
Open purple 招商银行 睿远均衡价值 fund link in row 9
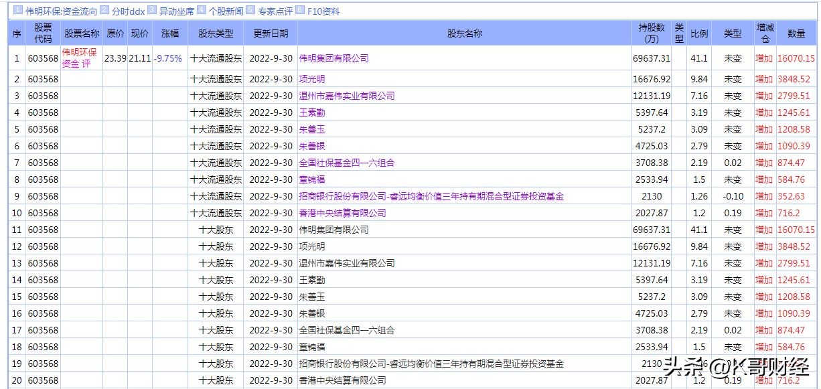431,196
